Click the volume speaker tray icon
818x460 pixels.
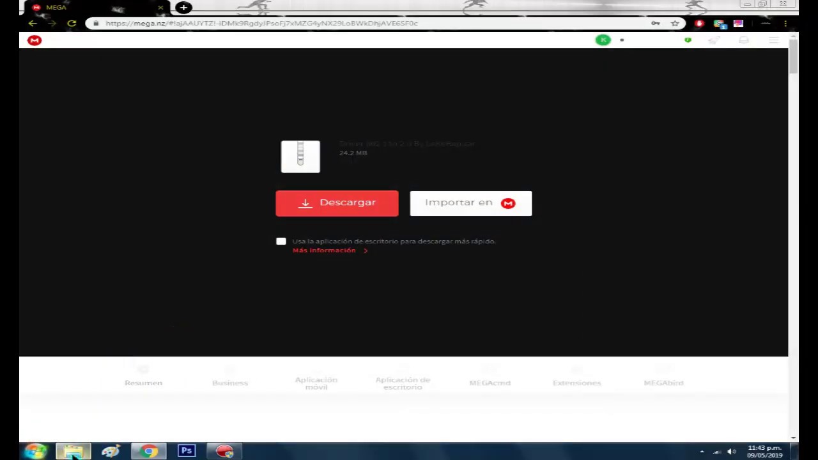tap(732, 452)
